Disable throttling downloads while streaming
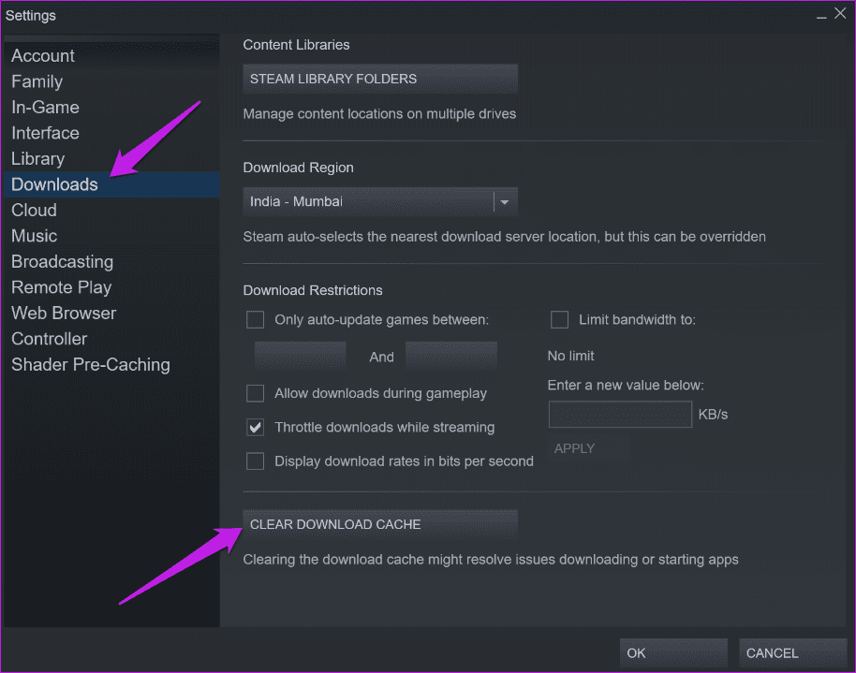The height and width of the screenshot is (673, 856). click(255, 427)
